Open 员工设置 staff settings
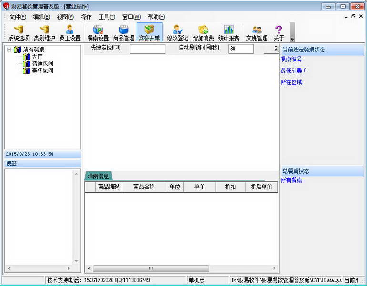The image size is (367, 286). click(70, 32)
